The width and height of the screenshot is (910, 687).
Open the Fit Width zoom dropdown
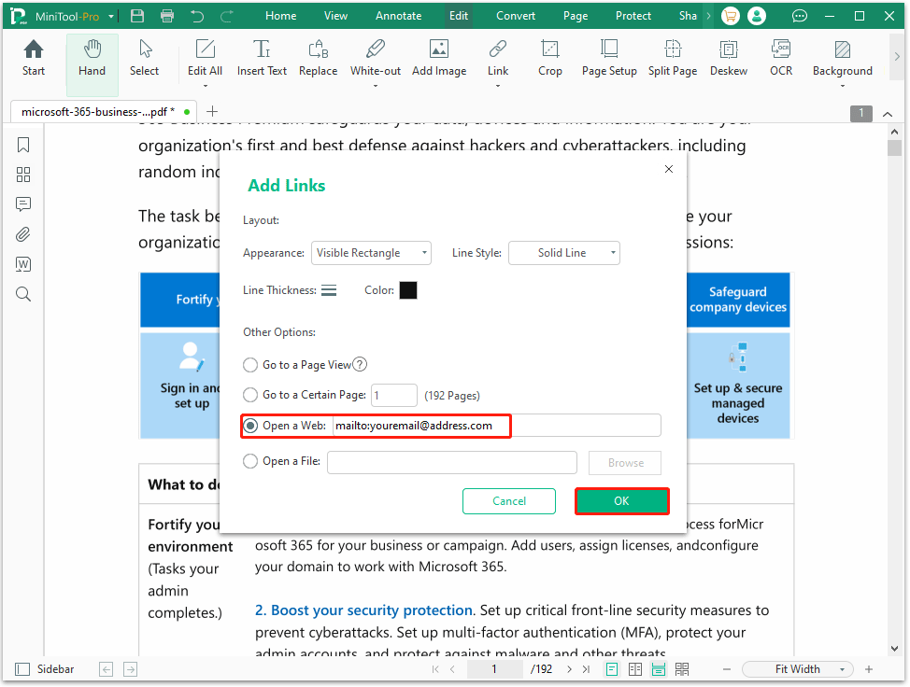click(797, 668)
